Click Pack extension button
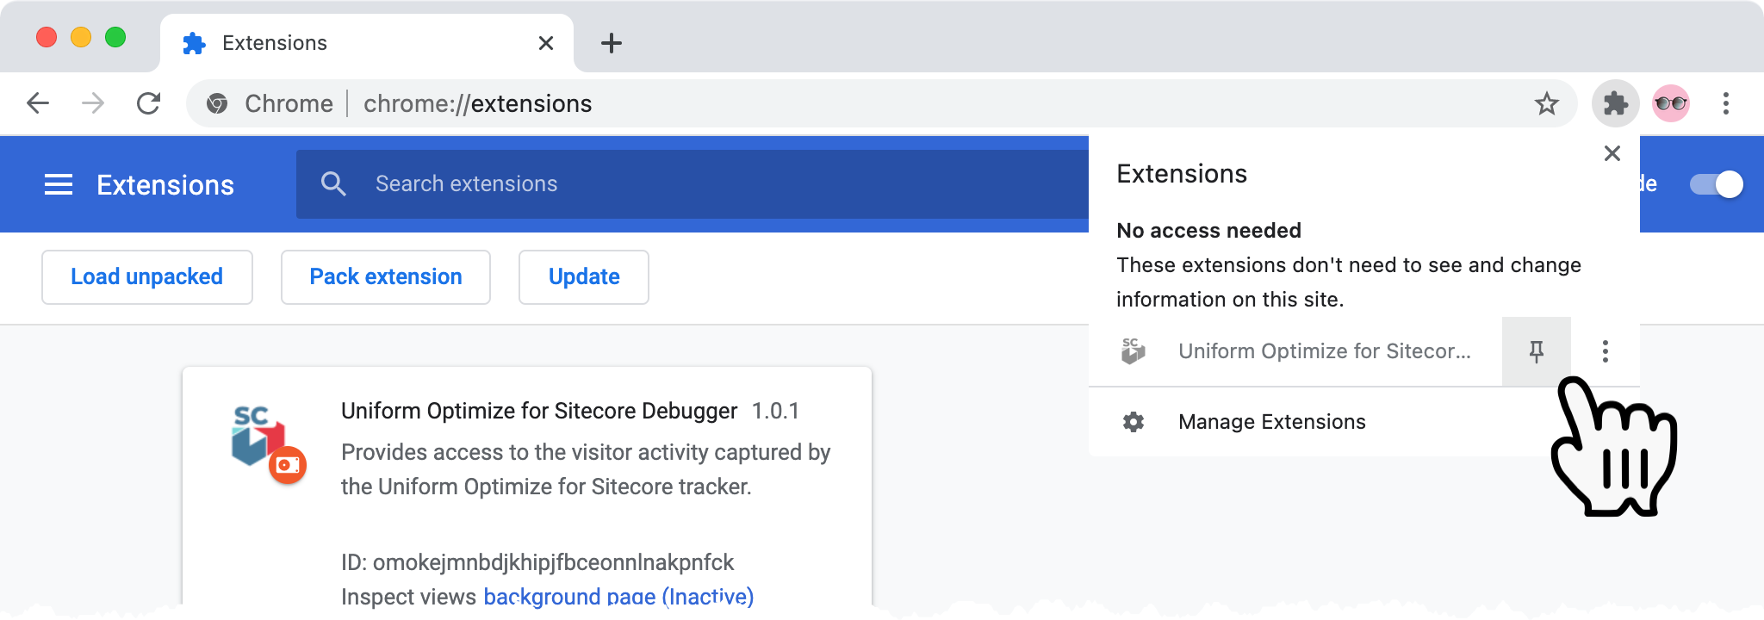 coord(386,277)
